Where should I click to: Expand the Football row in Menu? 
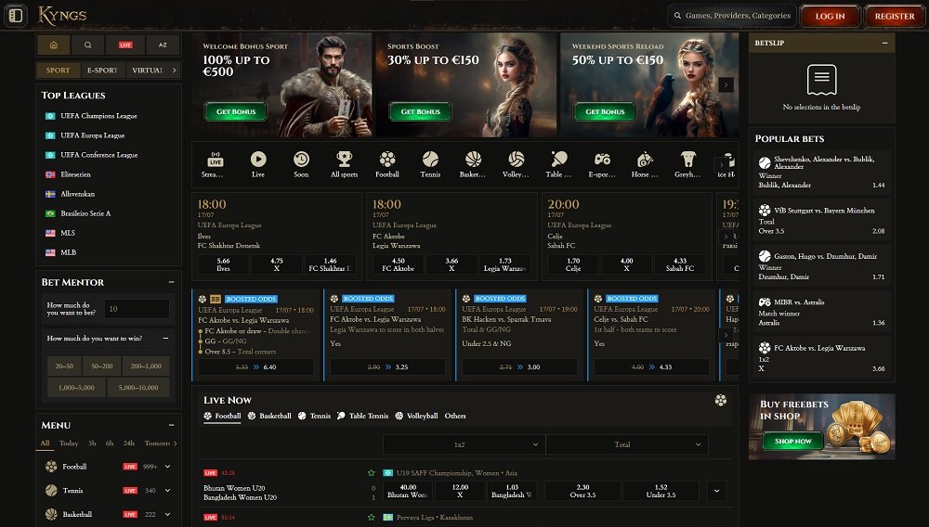(x=167, y=467)
